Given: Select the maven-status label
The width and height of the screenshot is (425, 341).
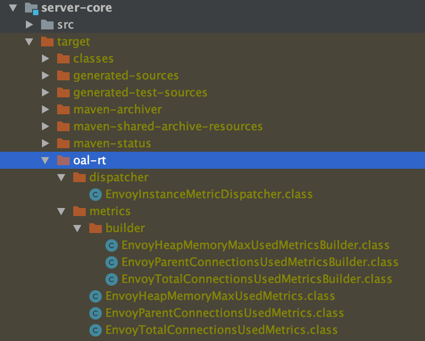Looking at the screenshot, I should (x=112, y=143).
